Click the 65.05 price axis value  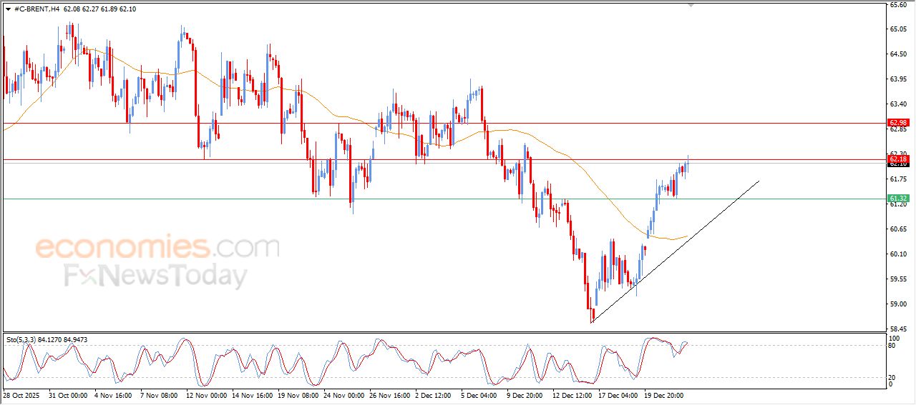pos(898,29)
